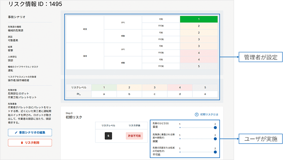The height and width of the screenshot is (160, 283).
Task: Click the black risk level 5 badge
Action: tap(108, 136)
